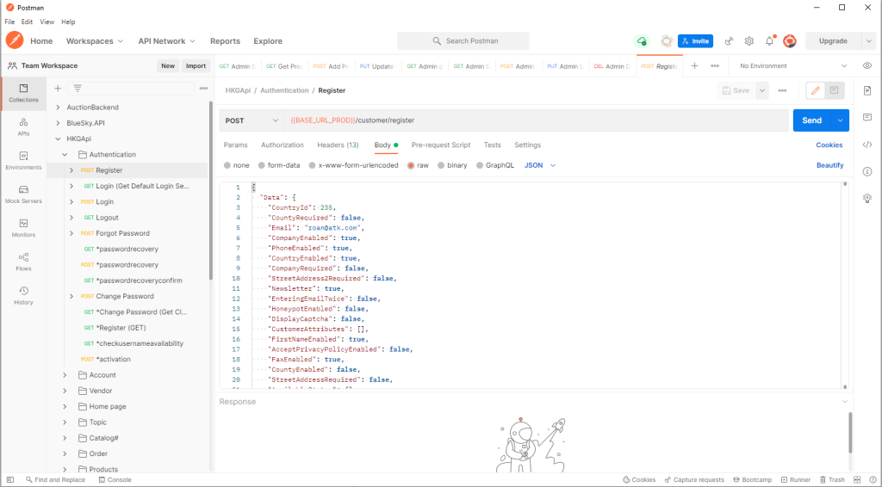
Task: Click the Import button
Action: pyautogui.click(x=196, y=65)
